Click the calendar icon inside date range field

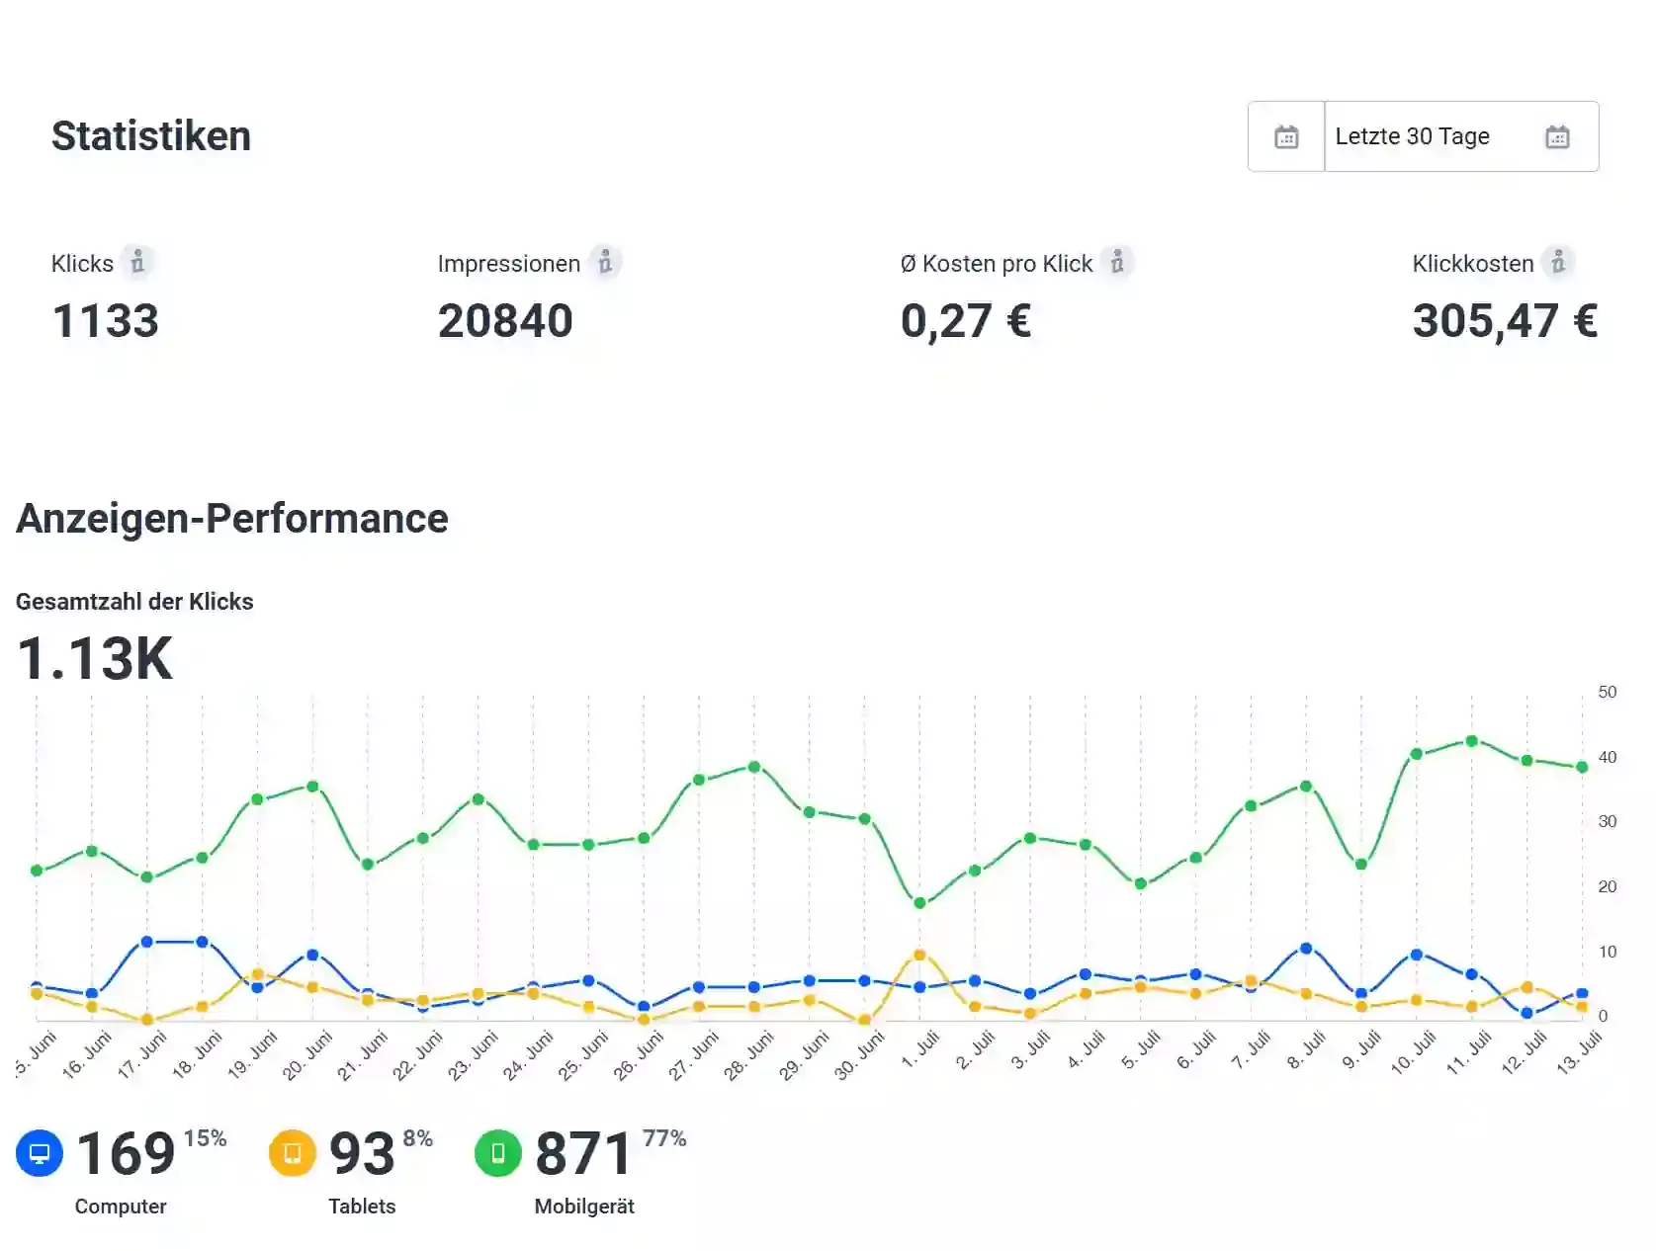(x=1557, y=137)
